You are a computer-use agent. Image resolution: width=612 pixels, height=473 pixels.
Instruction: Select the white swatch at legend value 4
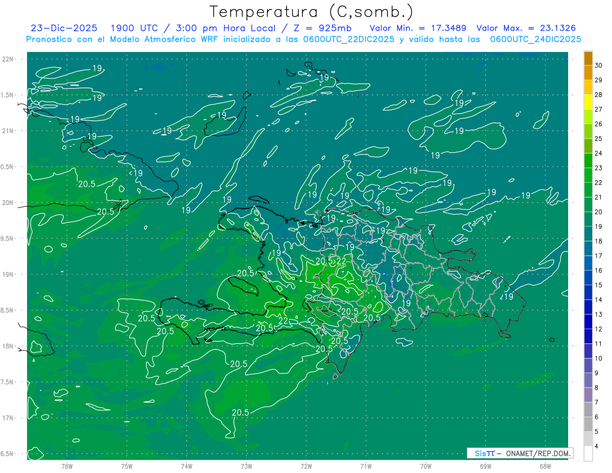[x=588, y=454]
